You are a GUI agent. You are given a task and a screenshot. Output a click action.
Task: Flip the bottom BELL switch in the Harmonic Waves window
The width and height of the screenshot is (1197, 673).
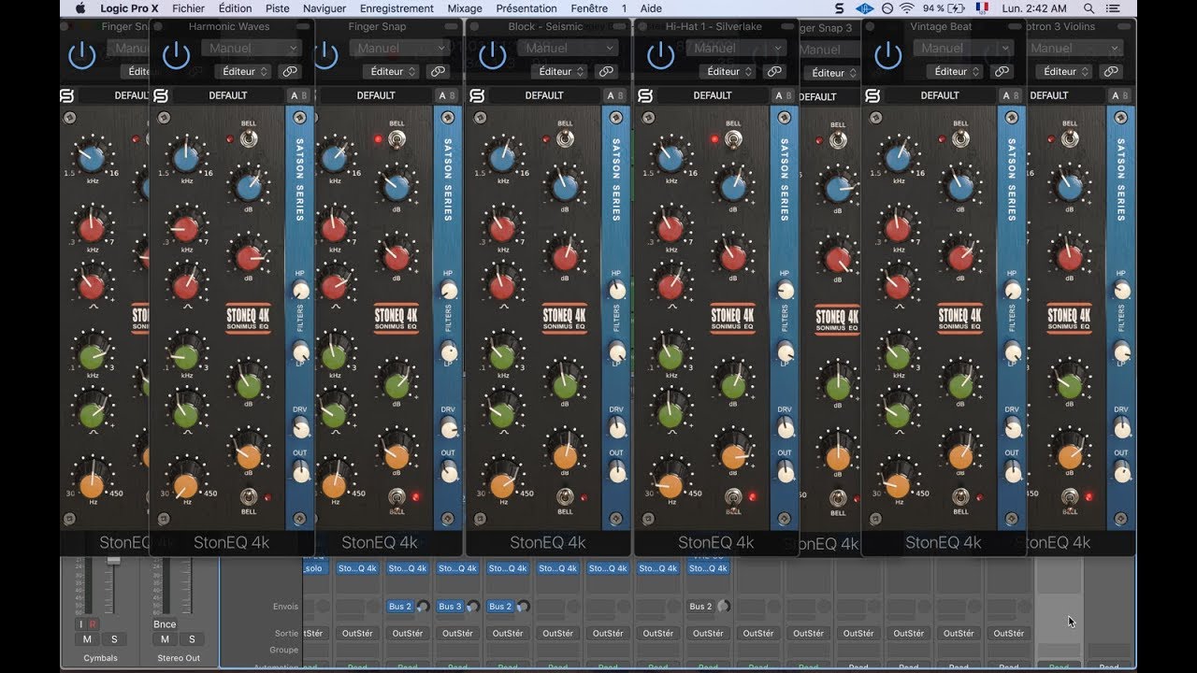249,497
